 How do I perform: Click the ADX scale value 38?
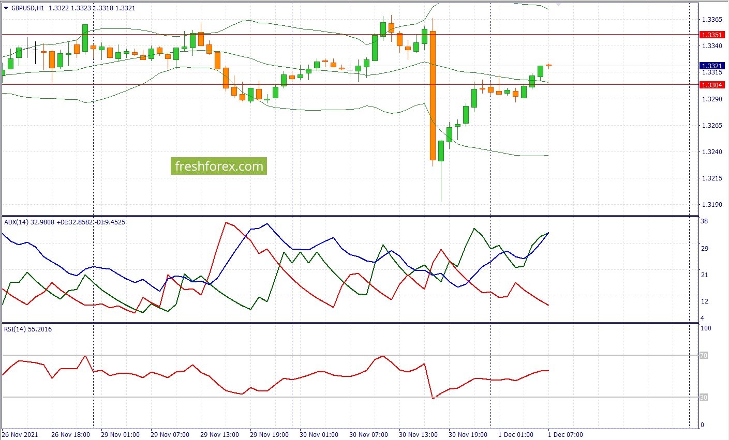click(704, 221)
